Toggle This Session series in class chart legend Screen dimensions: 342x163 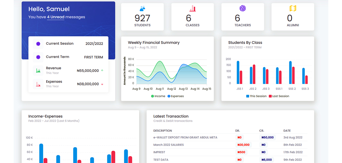(x=256, y=96)
